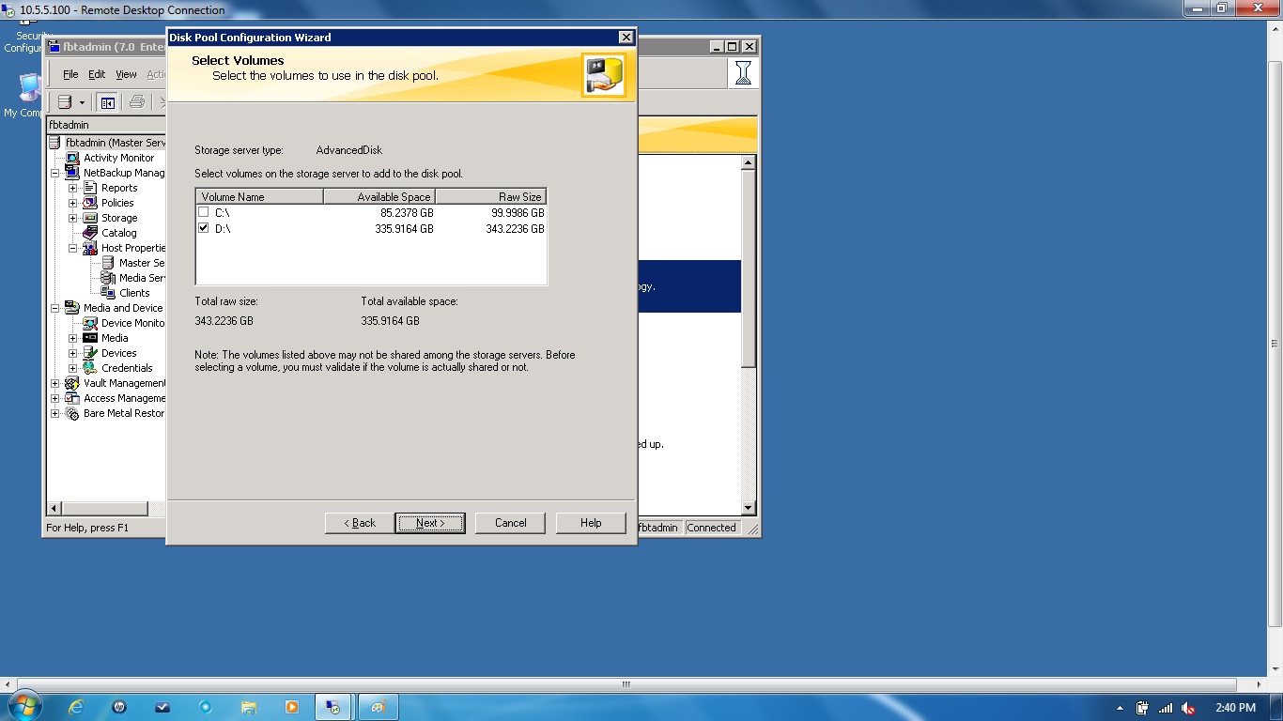Select the Credentials node icon
The width and height of the screenshot is (1283, 721).
tap(90, 368)
